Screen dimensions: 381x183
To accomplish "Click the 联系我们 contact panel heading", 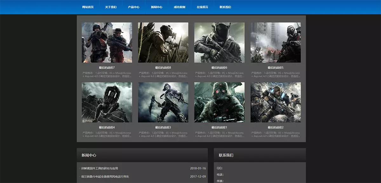I will tap(226, 155).
